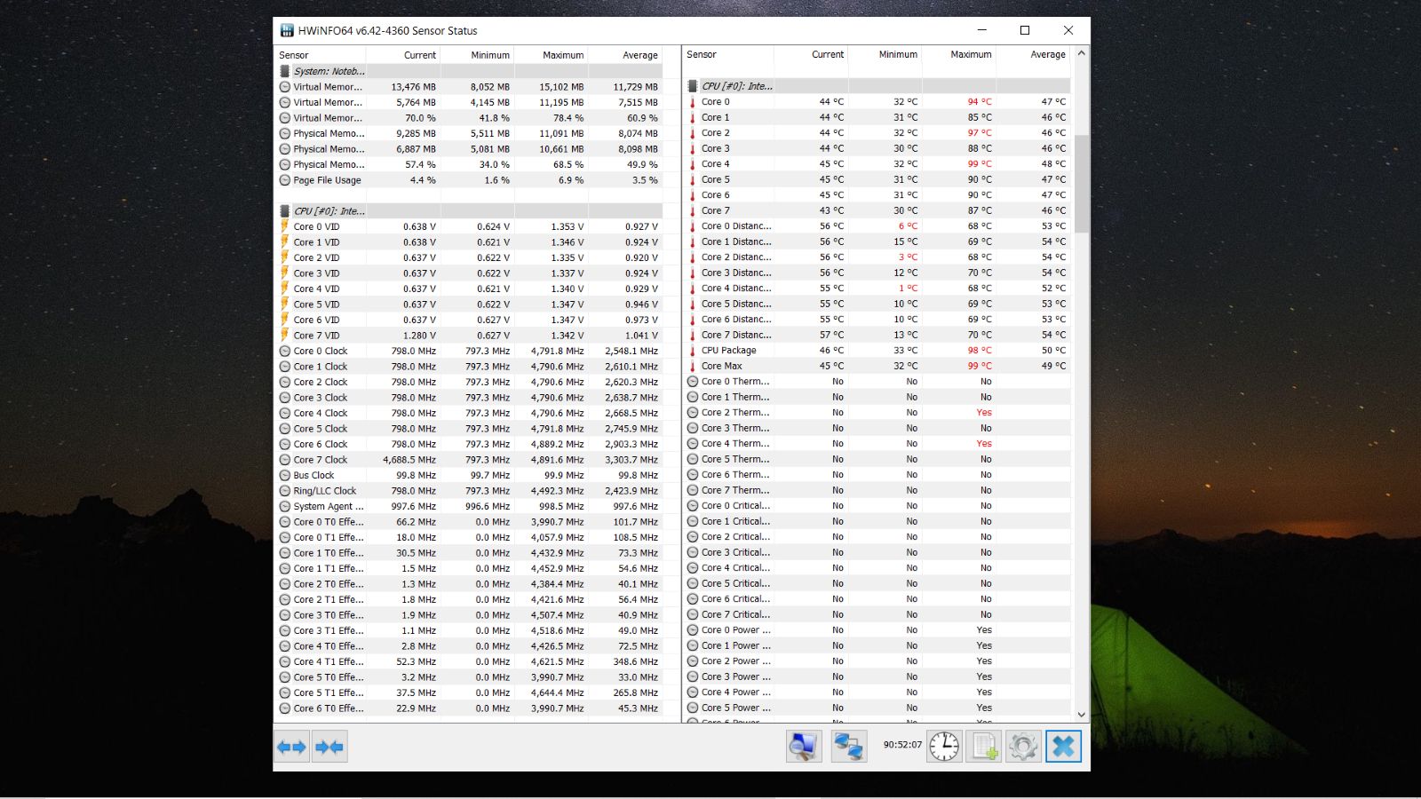Viewport: 1421px width, 799px height.
Task: Click the lightning icon beside Core 7 VID
Action: click(x=284, y=336)
